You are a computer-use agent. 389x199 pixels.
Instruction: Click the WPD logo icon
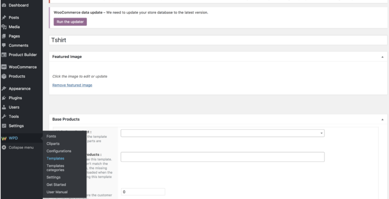tap(4, 138)
